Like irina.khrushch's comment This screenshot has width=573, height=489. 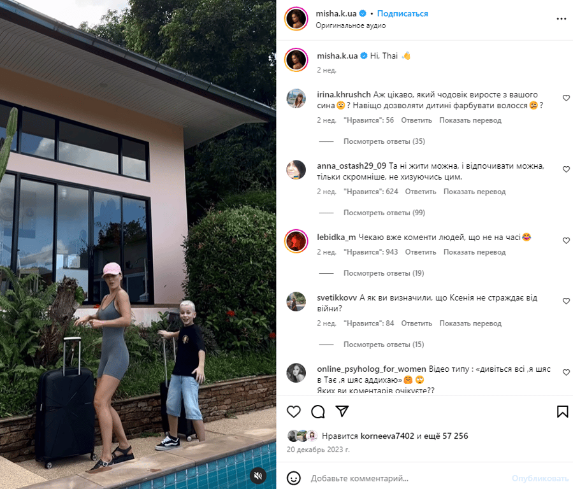pyautogui.click(x=566, y=98)
